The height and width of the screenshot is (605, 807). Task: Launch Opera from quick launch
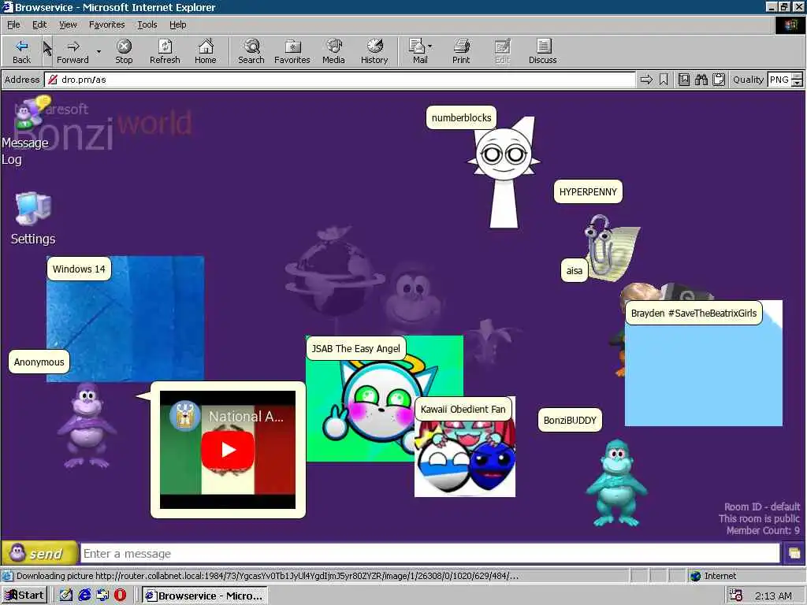(x=120, y=596)
